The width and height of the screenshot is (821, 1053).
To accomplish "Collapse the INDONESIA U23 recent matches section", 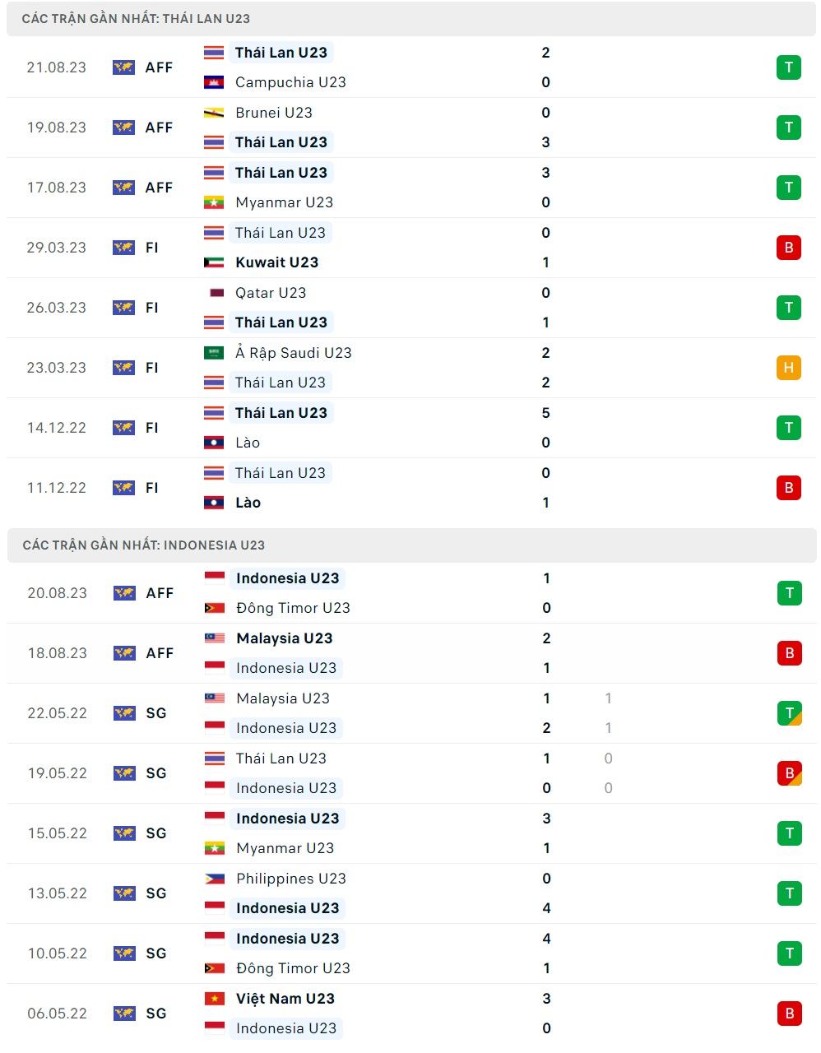I will (x=410, y=544).
